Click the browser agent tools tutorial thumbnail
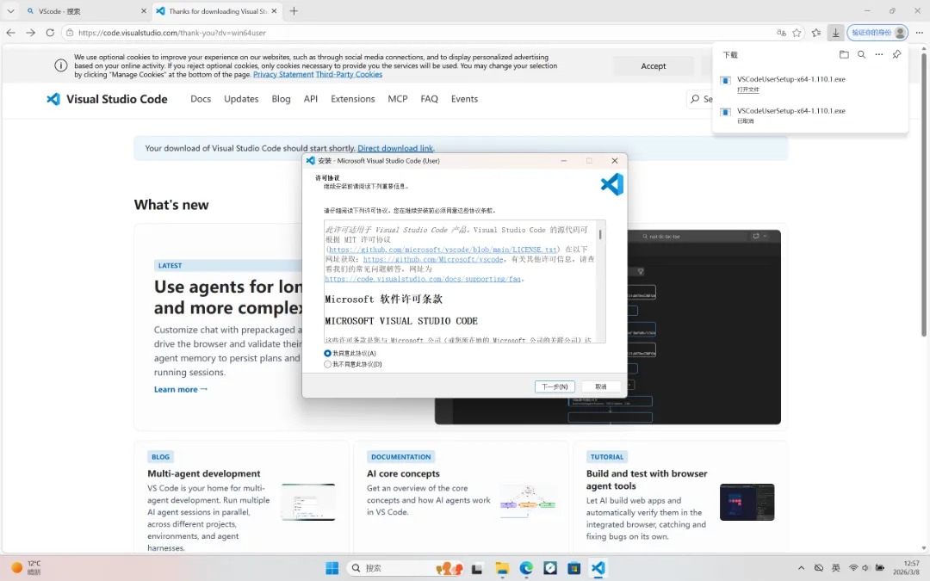Screen dimensions: 930x581 pos(747,502)
